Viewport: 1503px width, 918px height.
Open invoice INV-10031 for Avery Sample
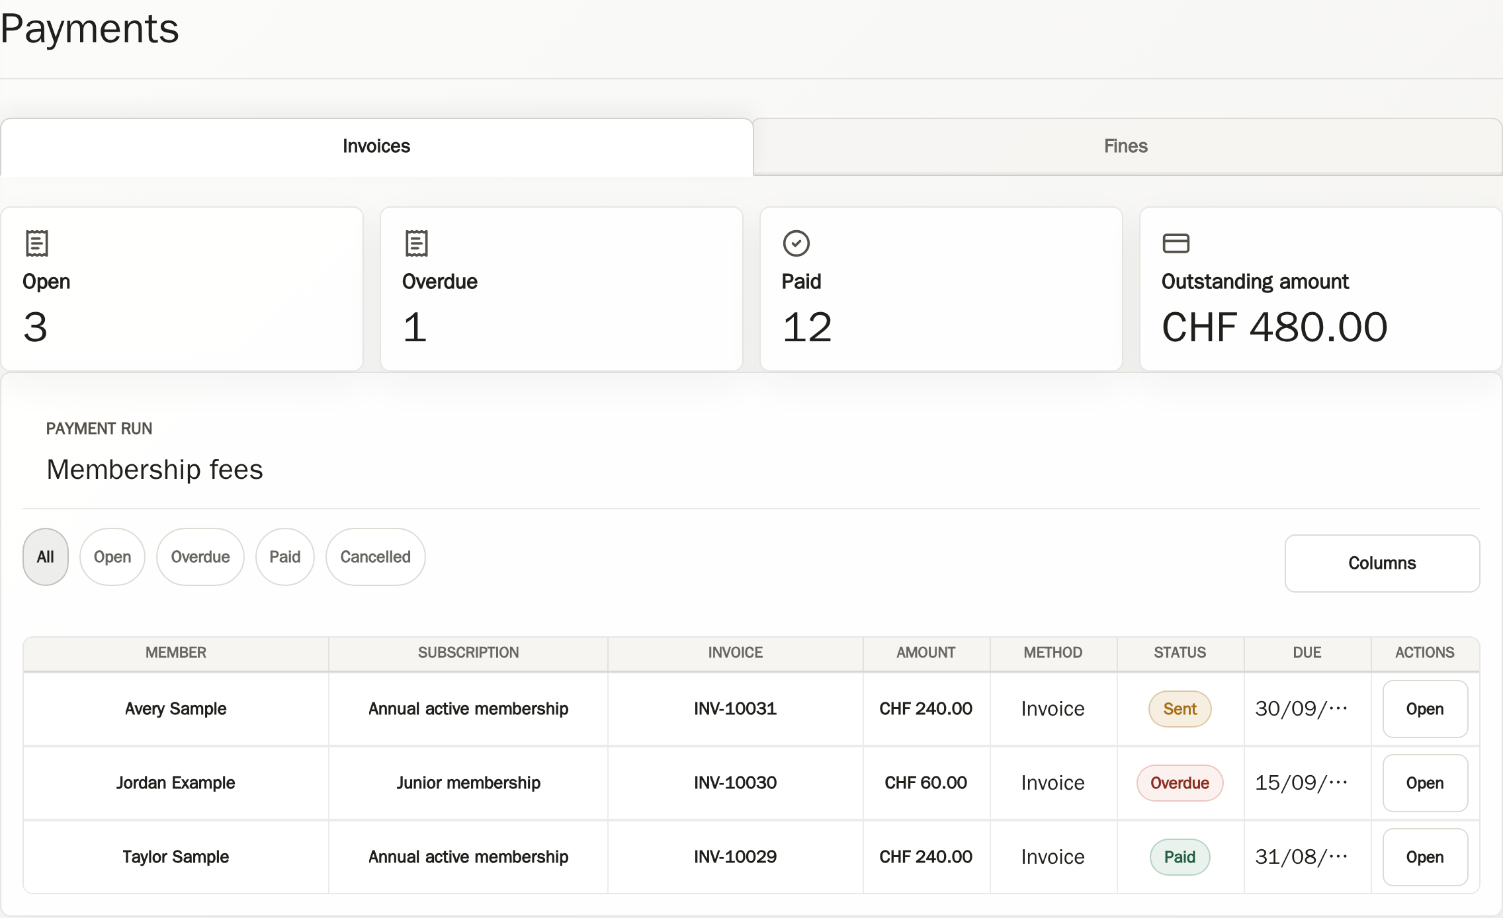1425,709
